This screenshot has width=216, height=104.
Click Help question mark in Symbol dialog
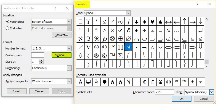(x=198, y=4)
